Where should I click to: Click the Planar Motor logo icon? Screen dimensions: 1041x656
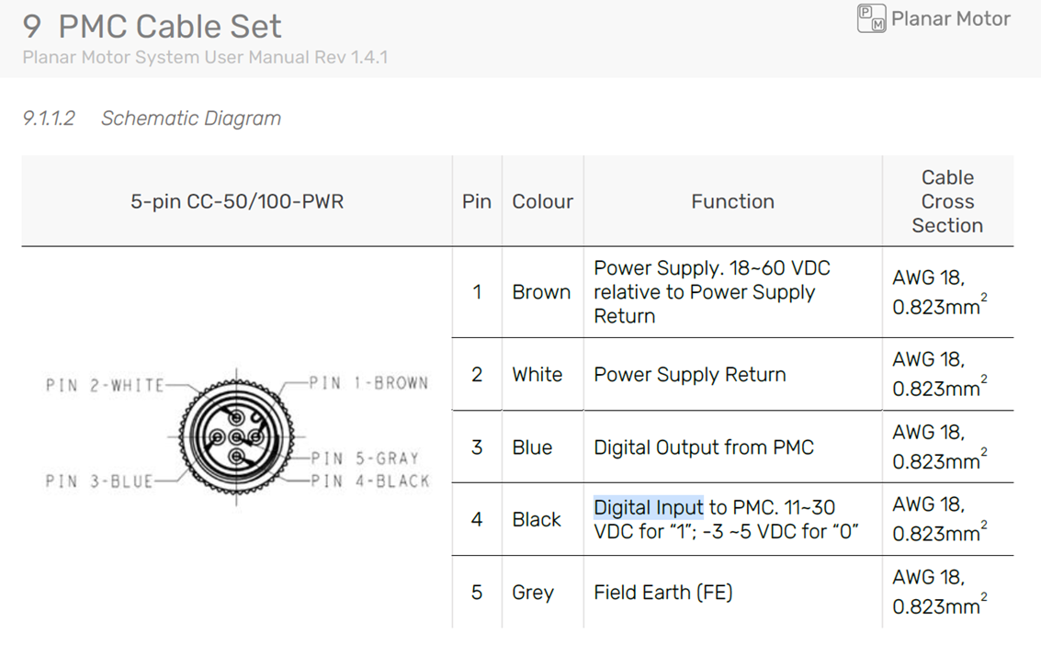(871, 18)
